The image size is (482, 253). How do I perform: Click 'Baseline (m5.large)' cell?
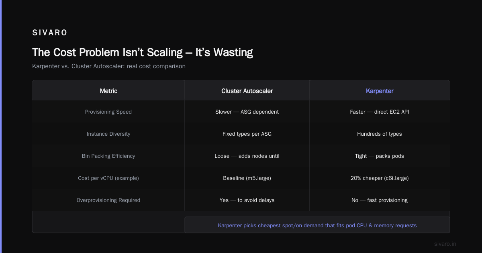(x=247, y=178)
